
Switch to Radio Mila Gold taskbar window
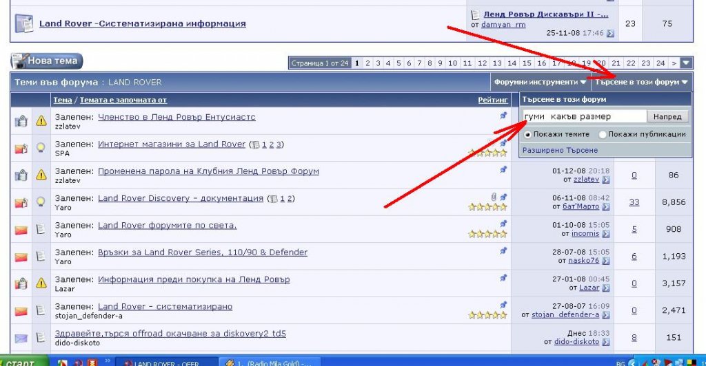[270, 362]
